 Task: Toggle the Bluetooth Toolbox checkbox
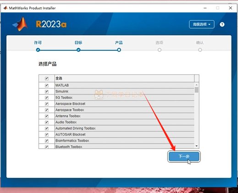47,147
